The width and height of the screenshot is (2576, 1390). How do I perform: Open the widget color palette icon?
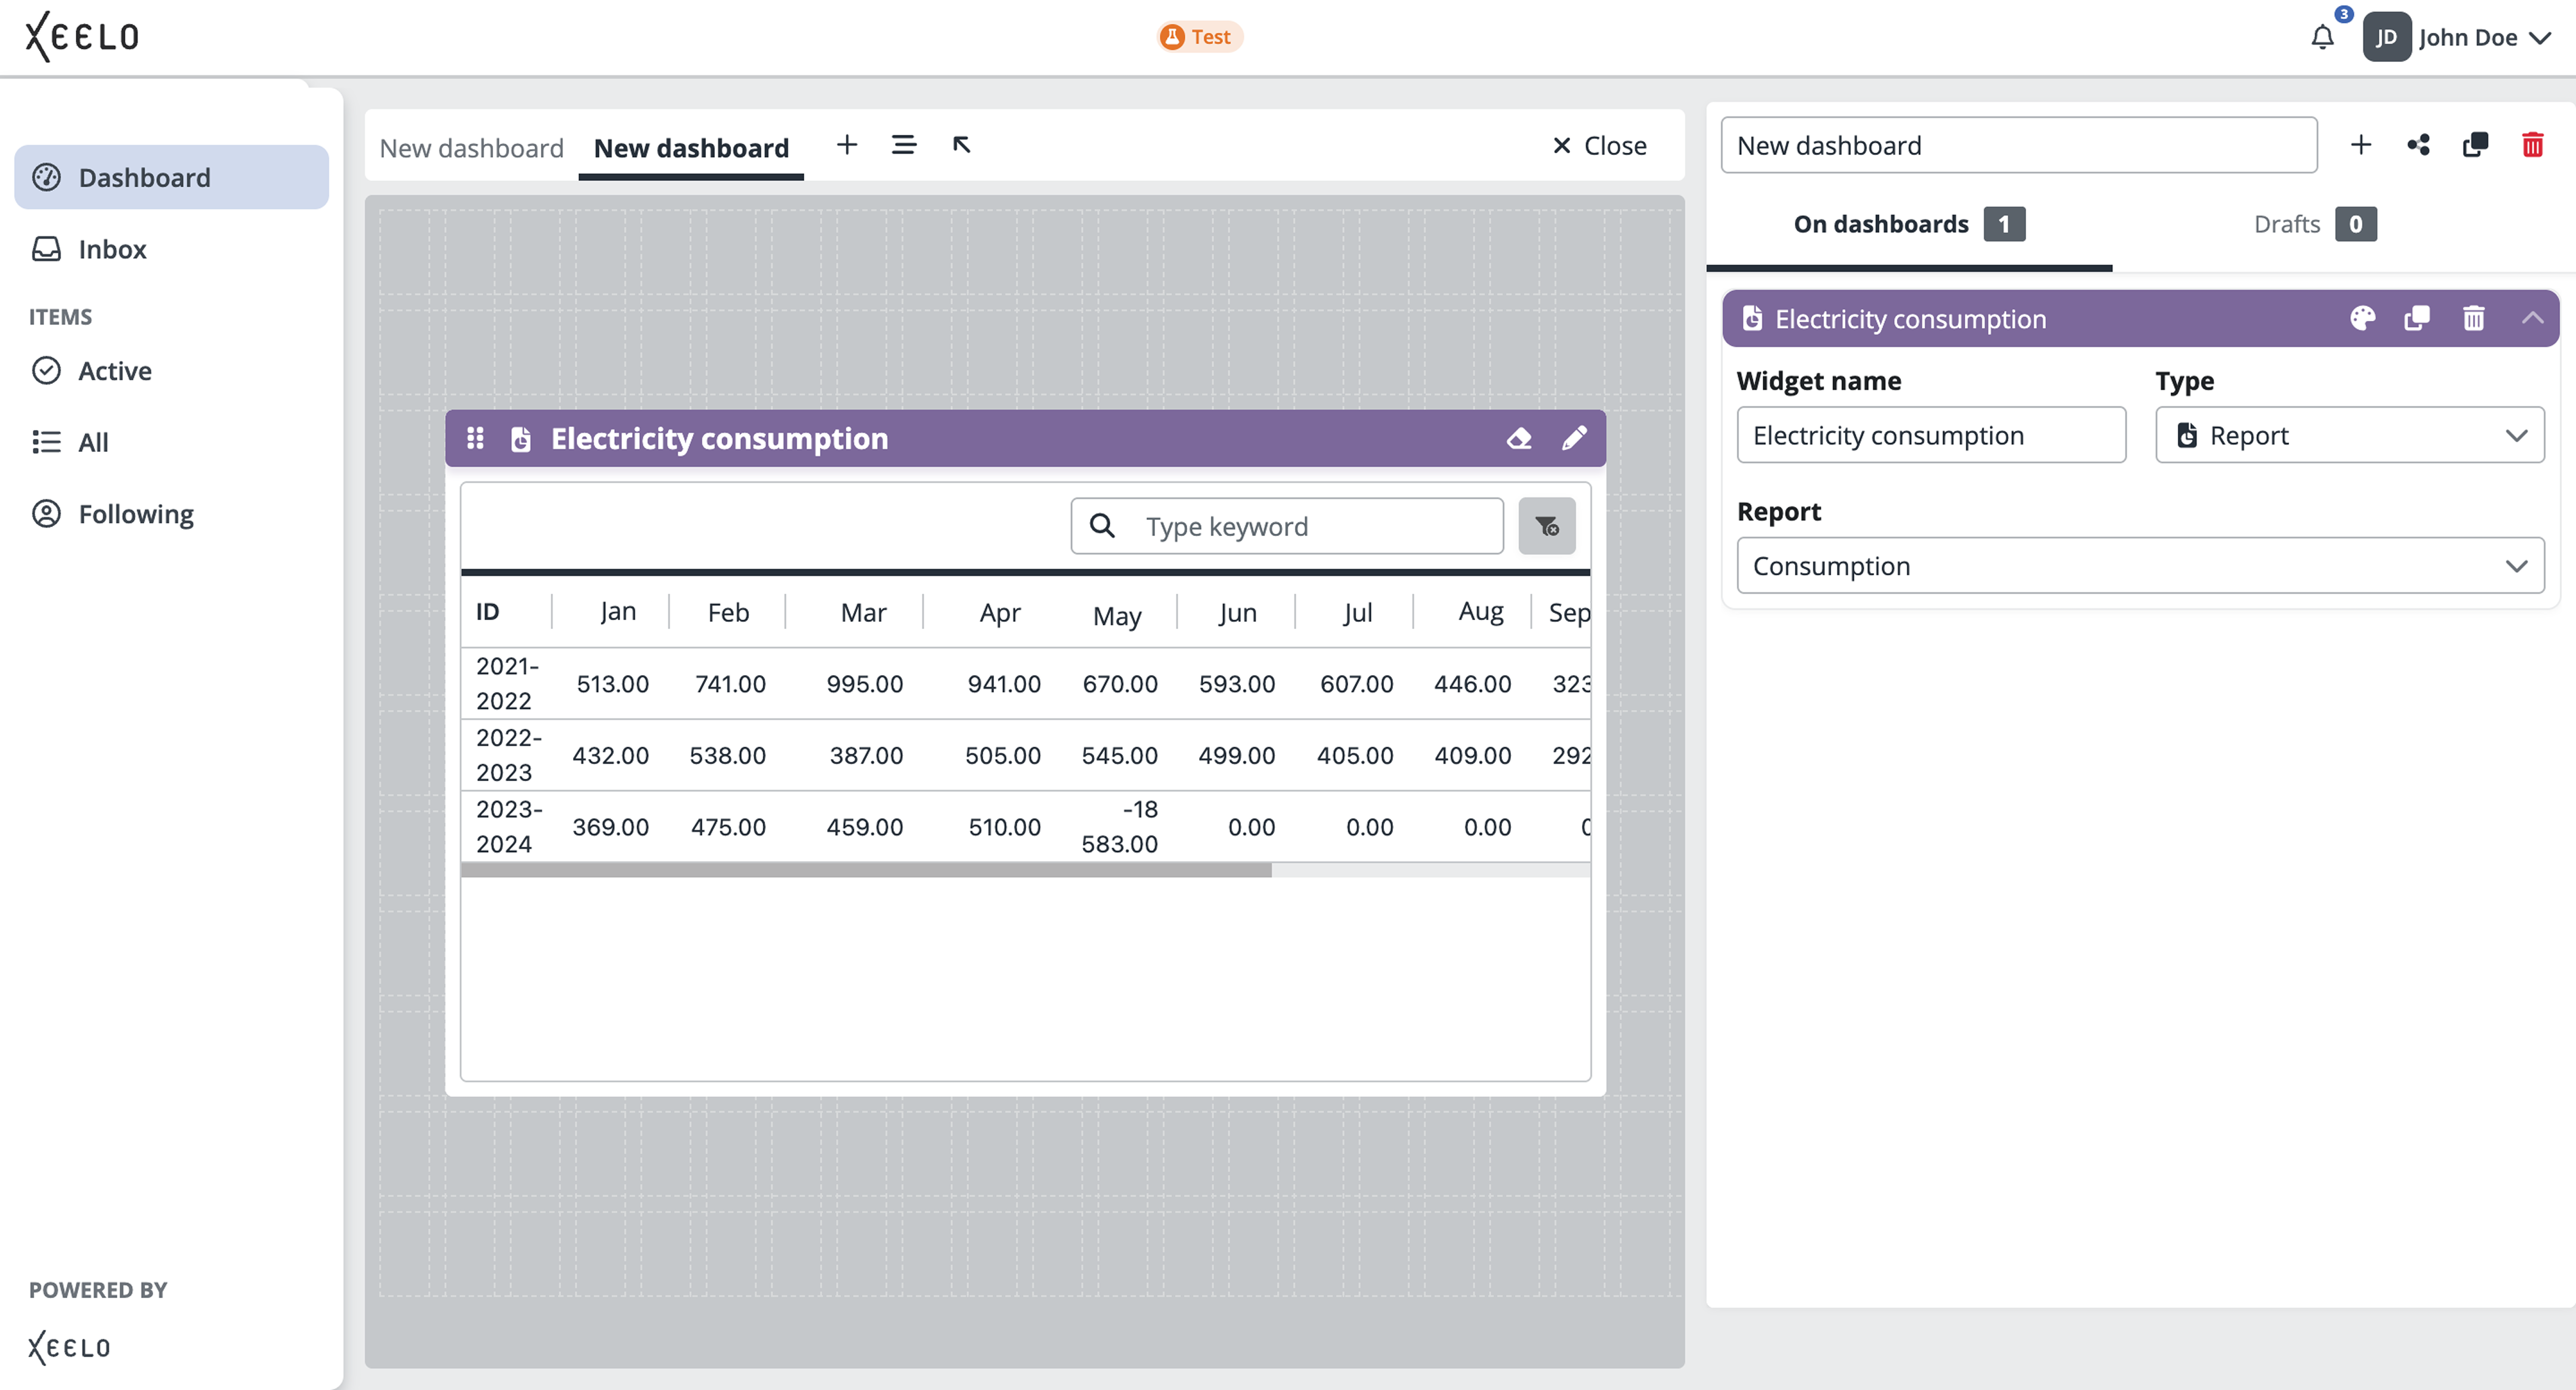click(2362, 319)
